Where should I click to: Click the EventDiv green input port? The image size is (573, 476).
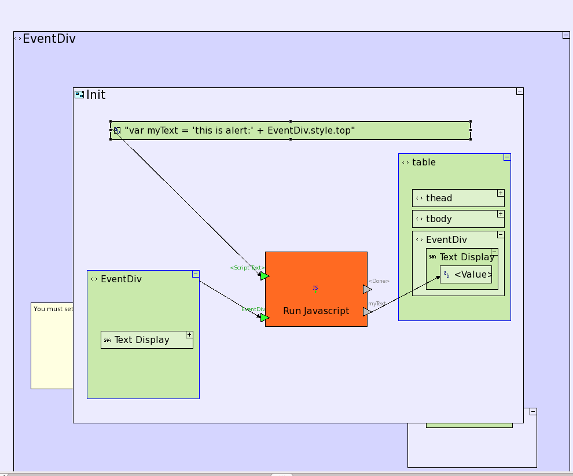pos(265,318)
